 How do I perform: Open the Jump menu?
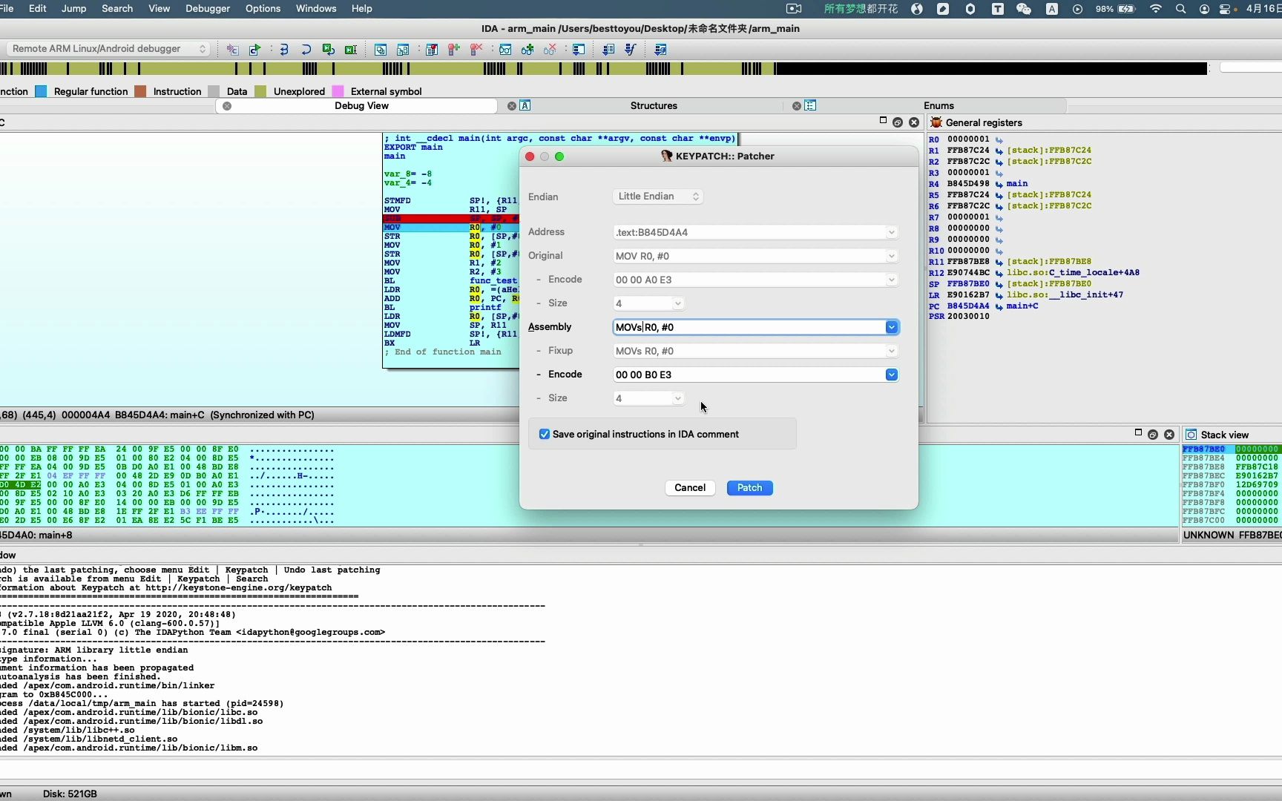point(73,9)
